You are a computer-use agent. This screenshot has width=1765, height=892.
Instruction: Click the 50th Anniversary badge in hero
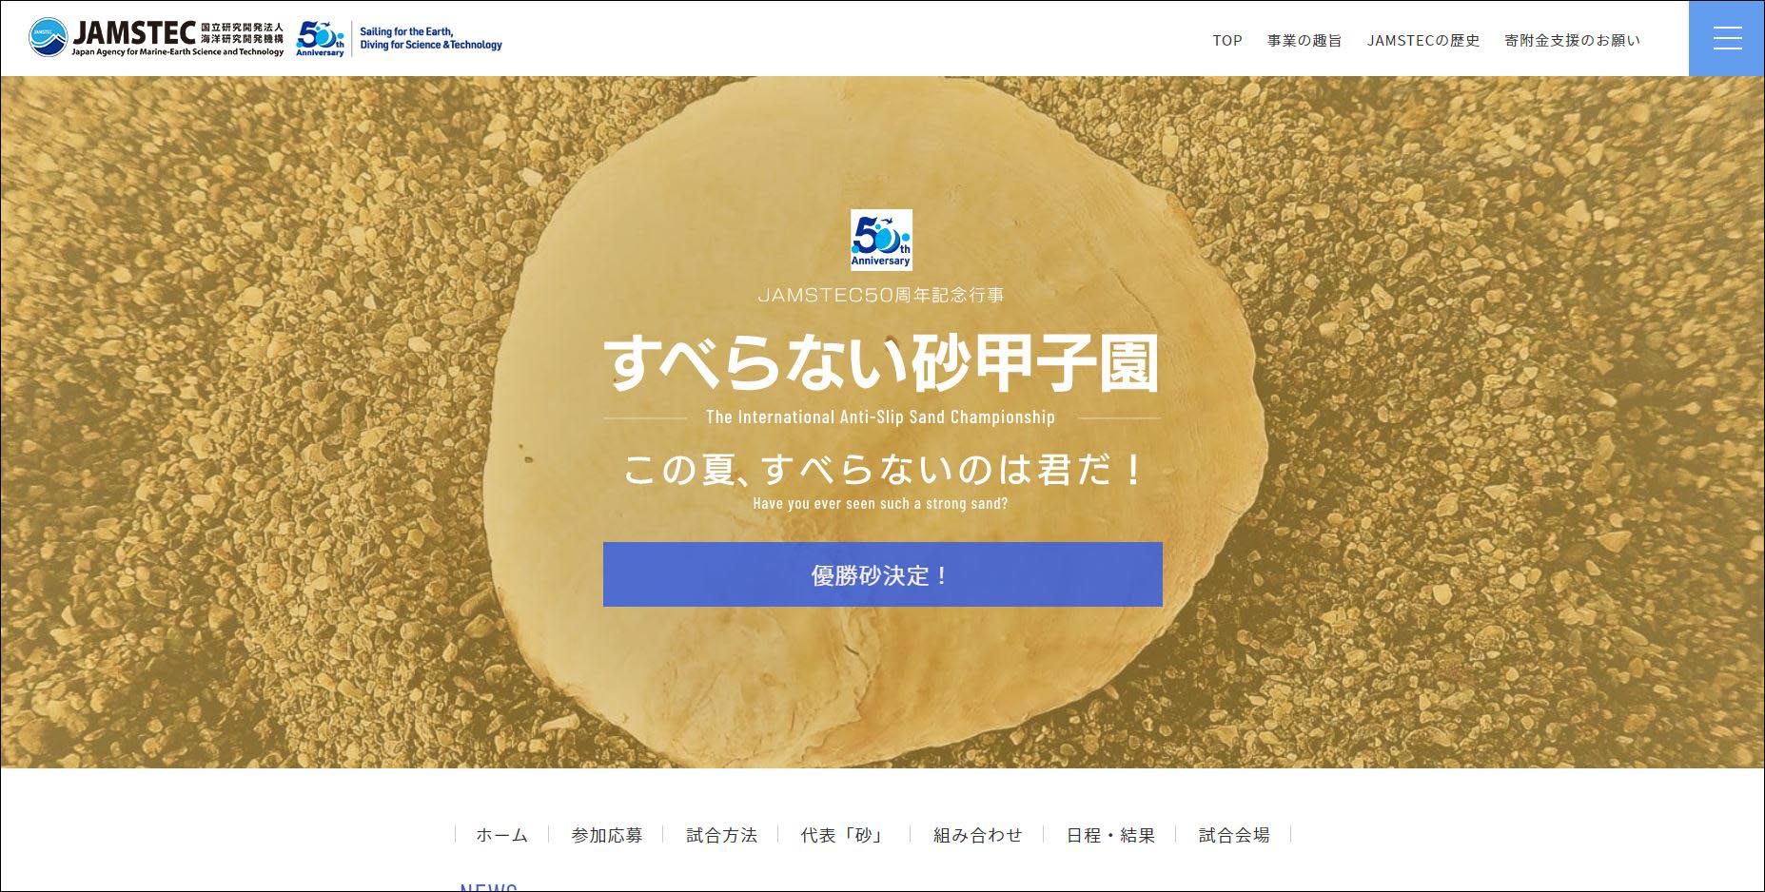(x=881, y=240)
